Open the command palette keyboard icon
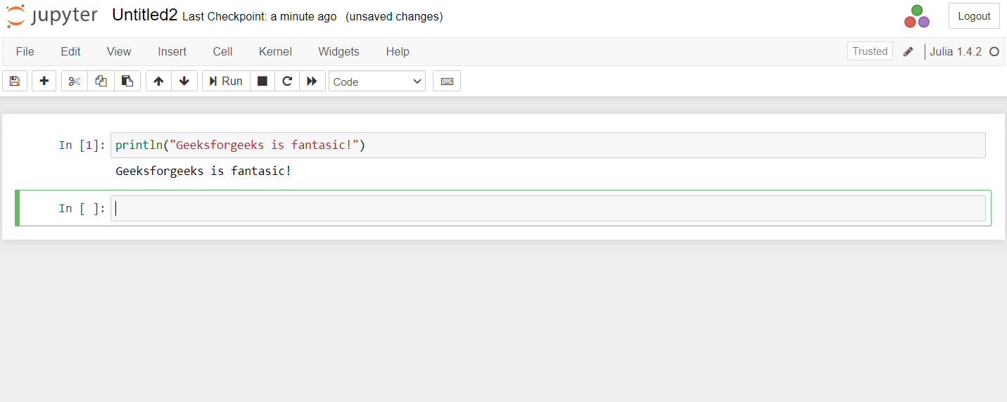 [447, 81]
